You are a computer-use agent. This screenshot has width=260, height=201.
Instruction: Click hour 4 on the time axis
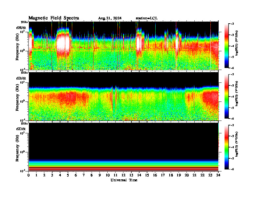[60, 175]
